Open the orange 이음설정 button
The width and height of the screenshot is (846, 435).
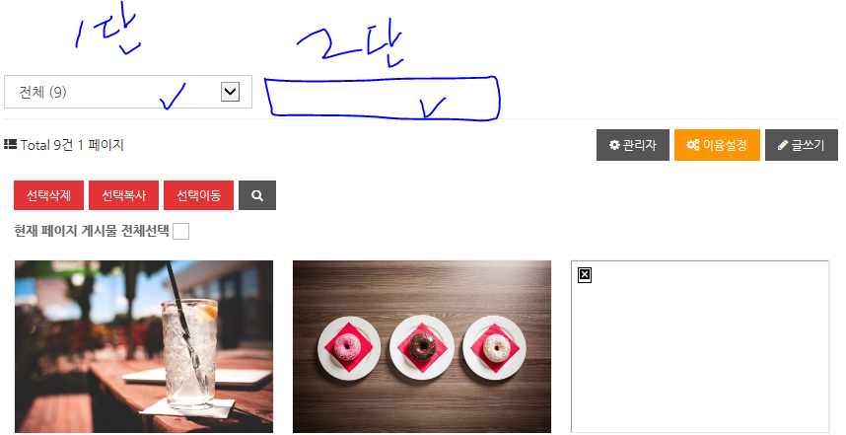[x=717, y=145]
